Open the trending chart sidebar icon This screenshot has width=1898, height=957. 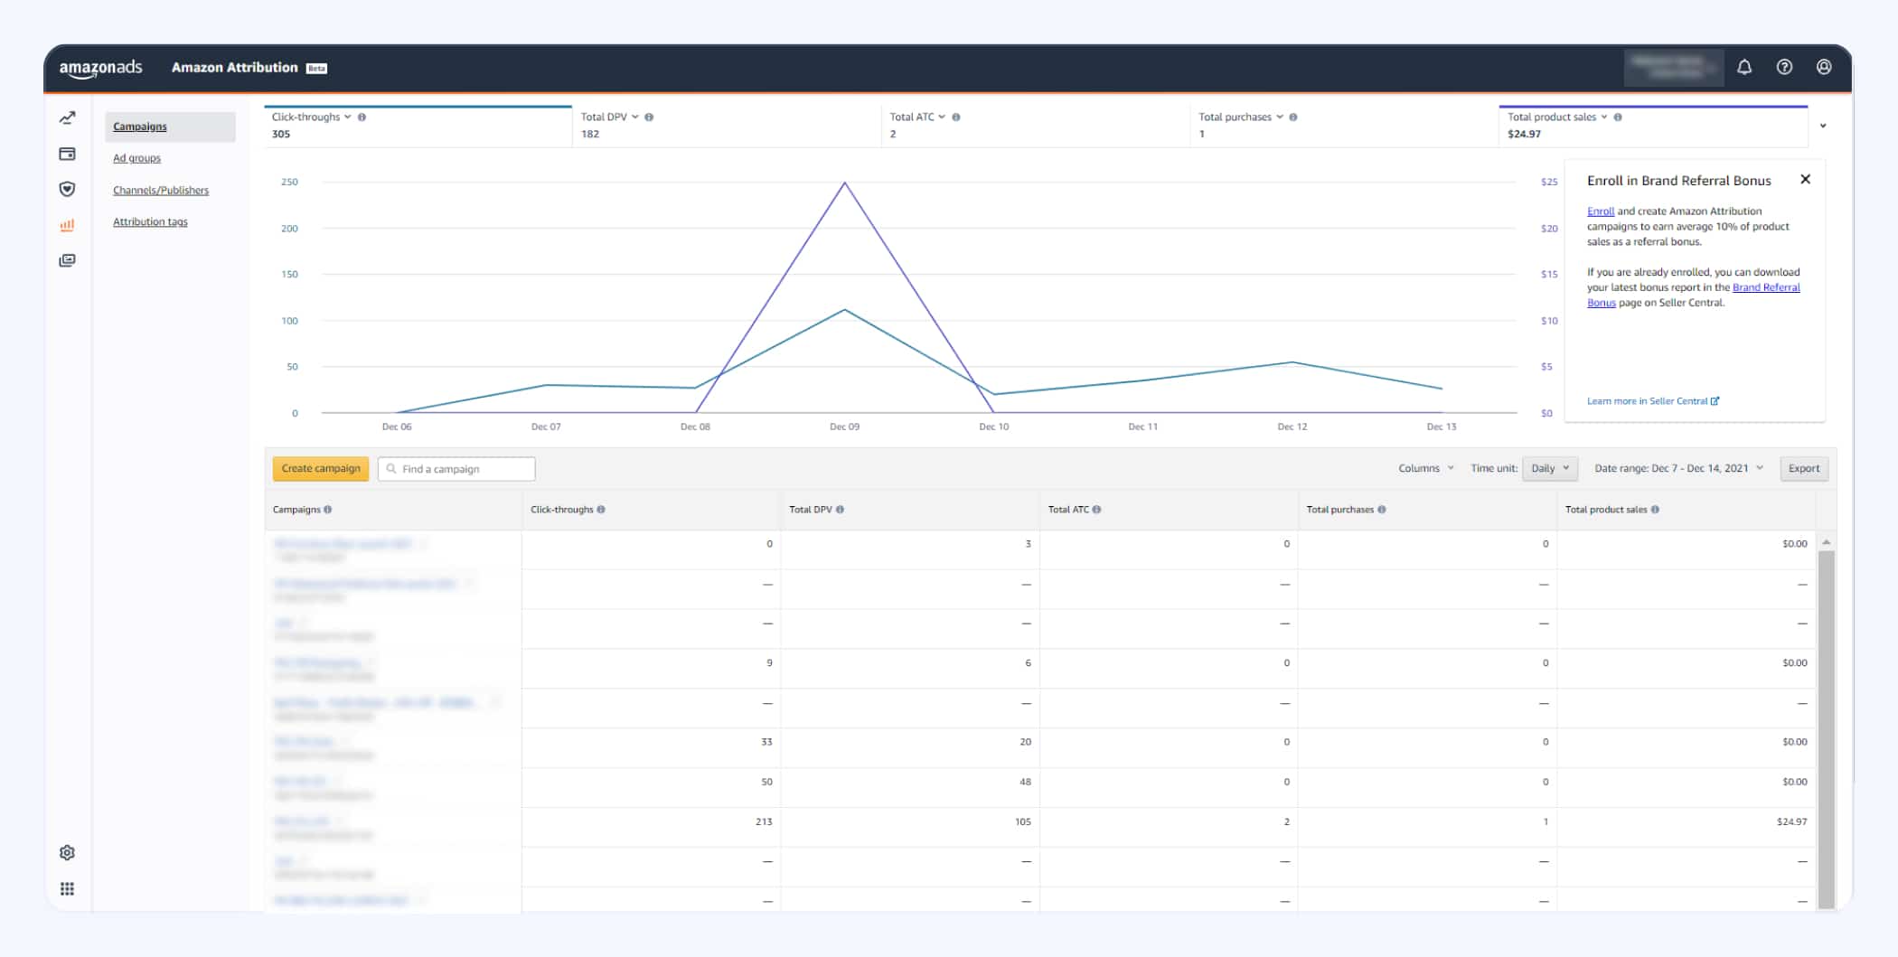pos(67,118)
